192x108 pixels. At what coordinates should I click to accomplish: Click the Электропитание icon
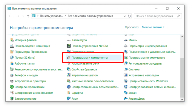(x=12, y=98)
